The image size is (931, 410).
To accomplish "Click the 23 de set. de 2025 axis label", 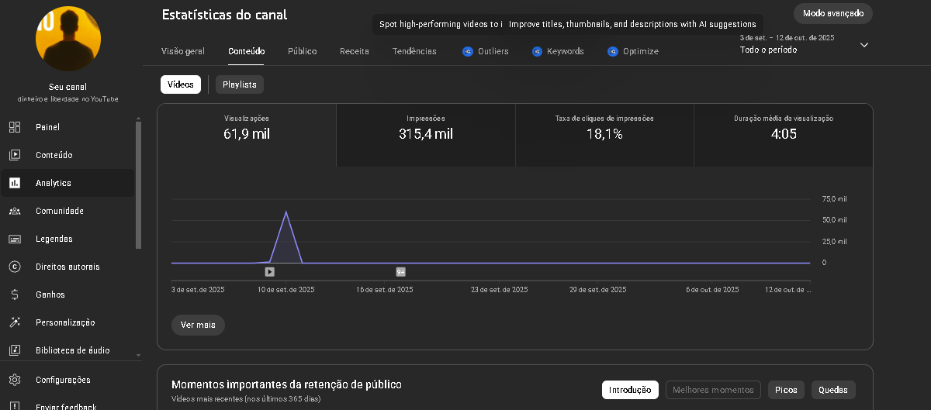I will point(500,289).
